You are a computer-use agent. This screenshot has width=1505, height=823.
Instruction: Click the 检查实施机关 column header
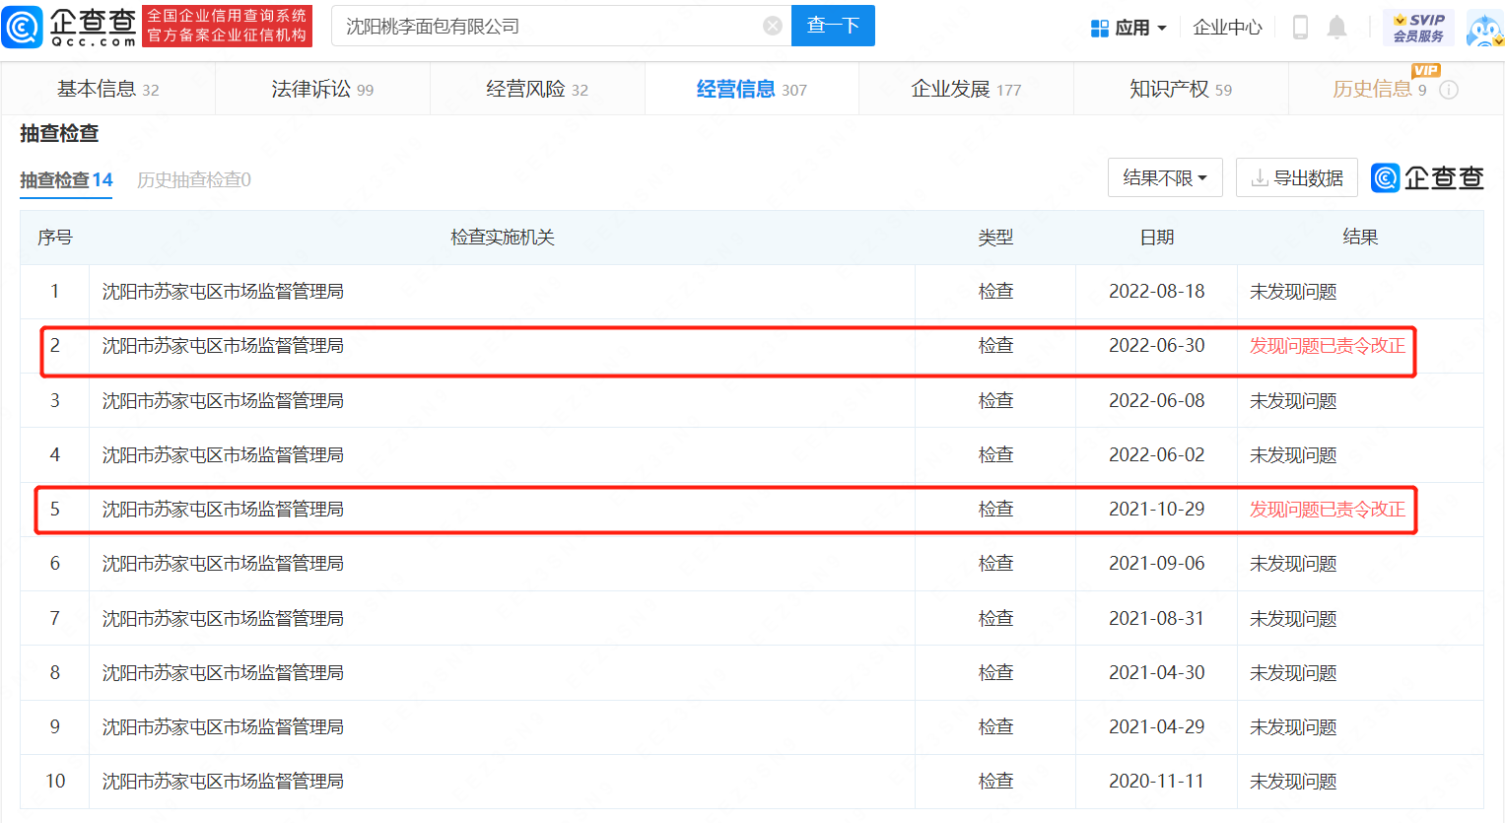pos(503,238)
